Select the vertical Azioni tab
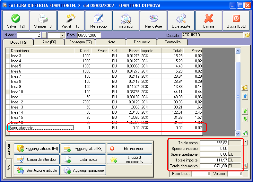 9,150
